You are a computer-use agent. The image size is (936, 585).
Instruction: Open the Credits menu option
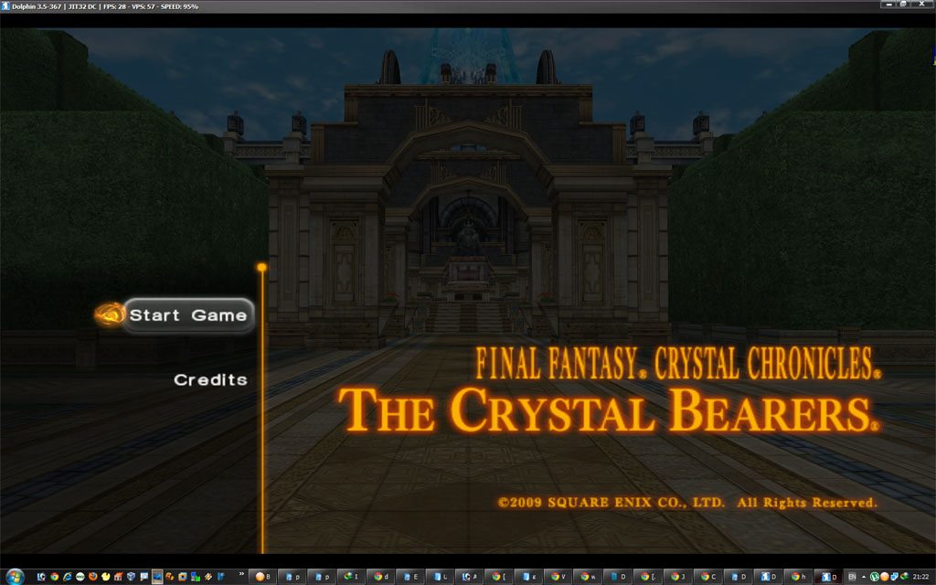210,379
